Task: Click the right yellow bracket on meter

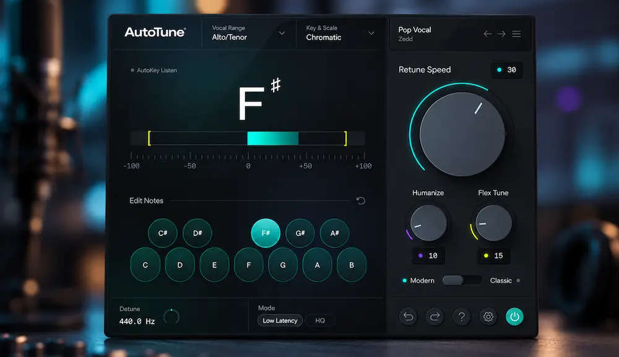Action: coord(345,139)
